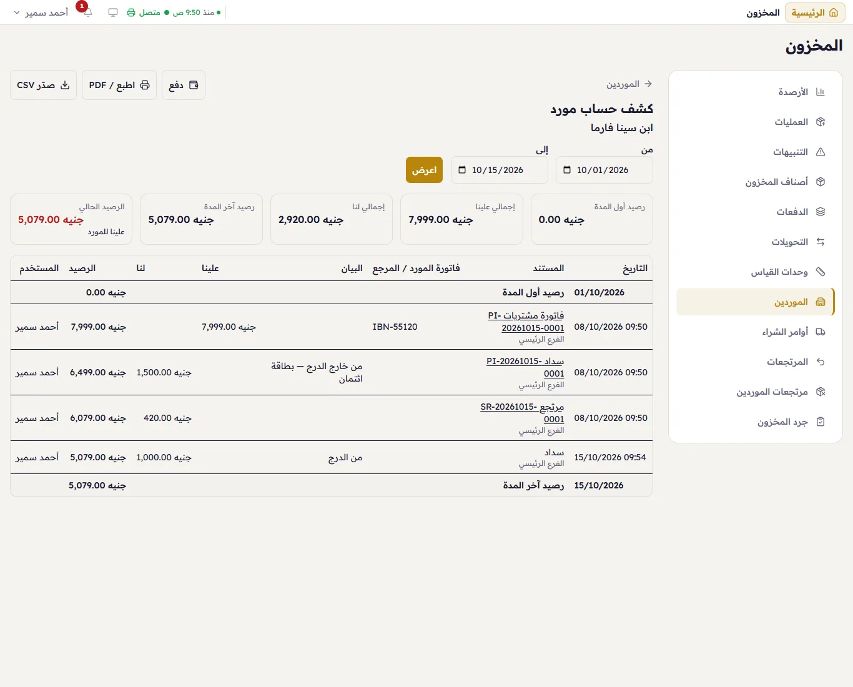Click the printer icon on اطبع / PDF
853x687 pixels.
[145, 85]
